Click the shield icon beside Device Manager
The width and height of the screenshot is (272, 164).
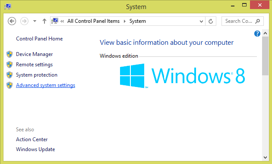point(9,54)
